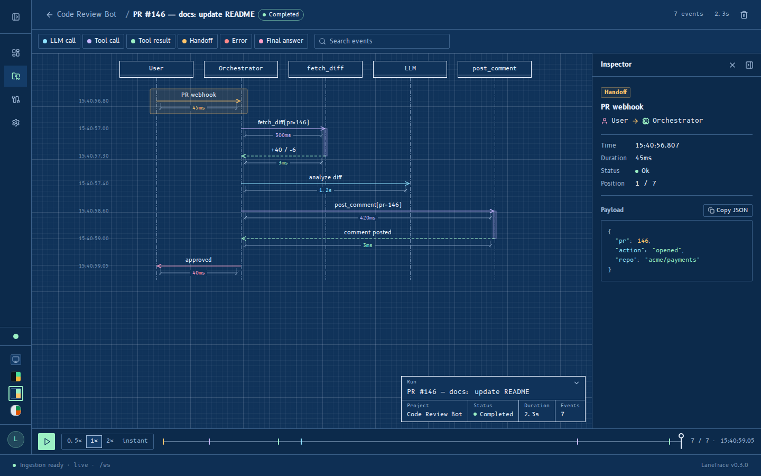
Task: Toggle LLM call event filter
Action: [59, 41]
